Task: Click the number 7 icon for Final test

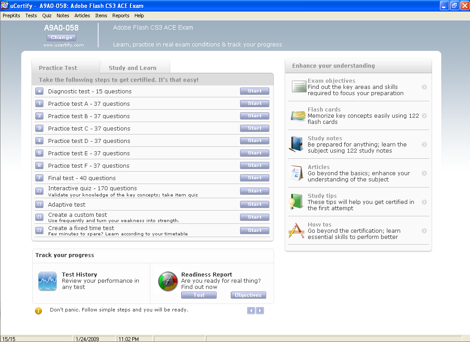Action: point(39,178)
